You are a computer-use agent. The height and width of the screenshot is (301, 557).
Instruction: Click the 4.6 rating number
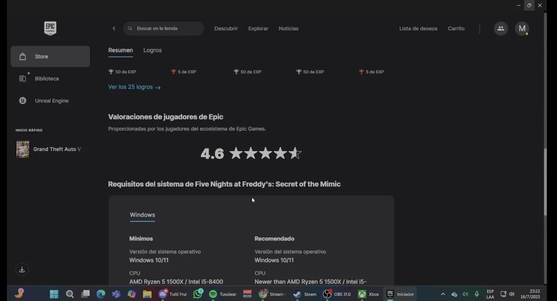[212, 153]
